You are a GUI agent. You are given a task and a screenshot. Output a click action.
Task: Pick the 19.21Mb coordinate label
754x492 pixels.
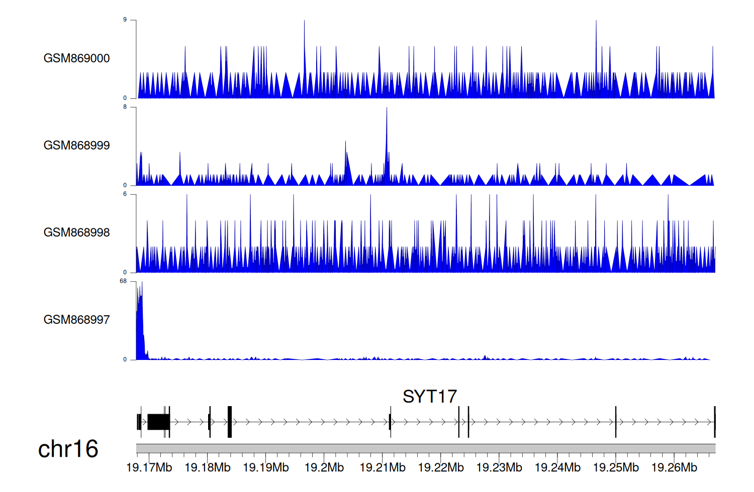[383, 467]
